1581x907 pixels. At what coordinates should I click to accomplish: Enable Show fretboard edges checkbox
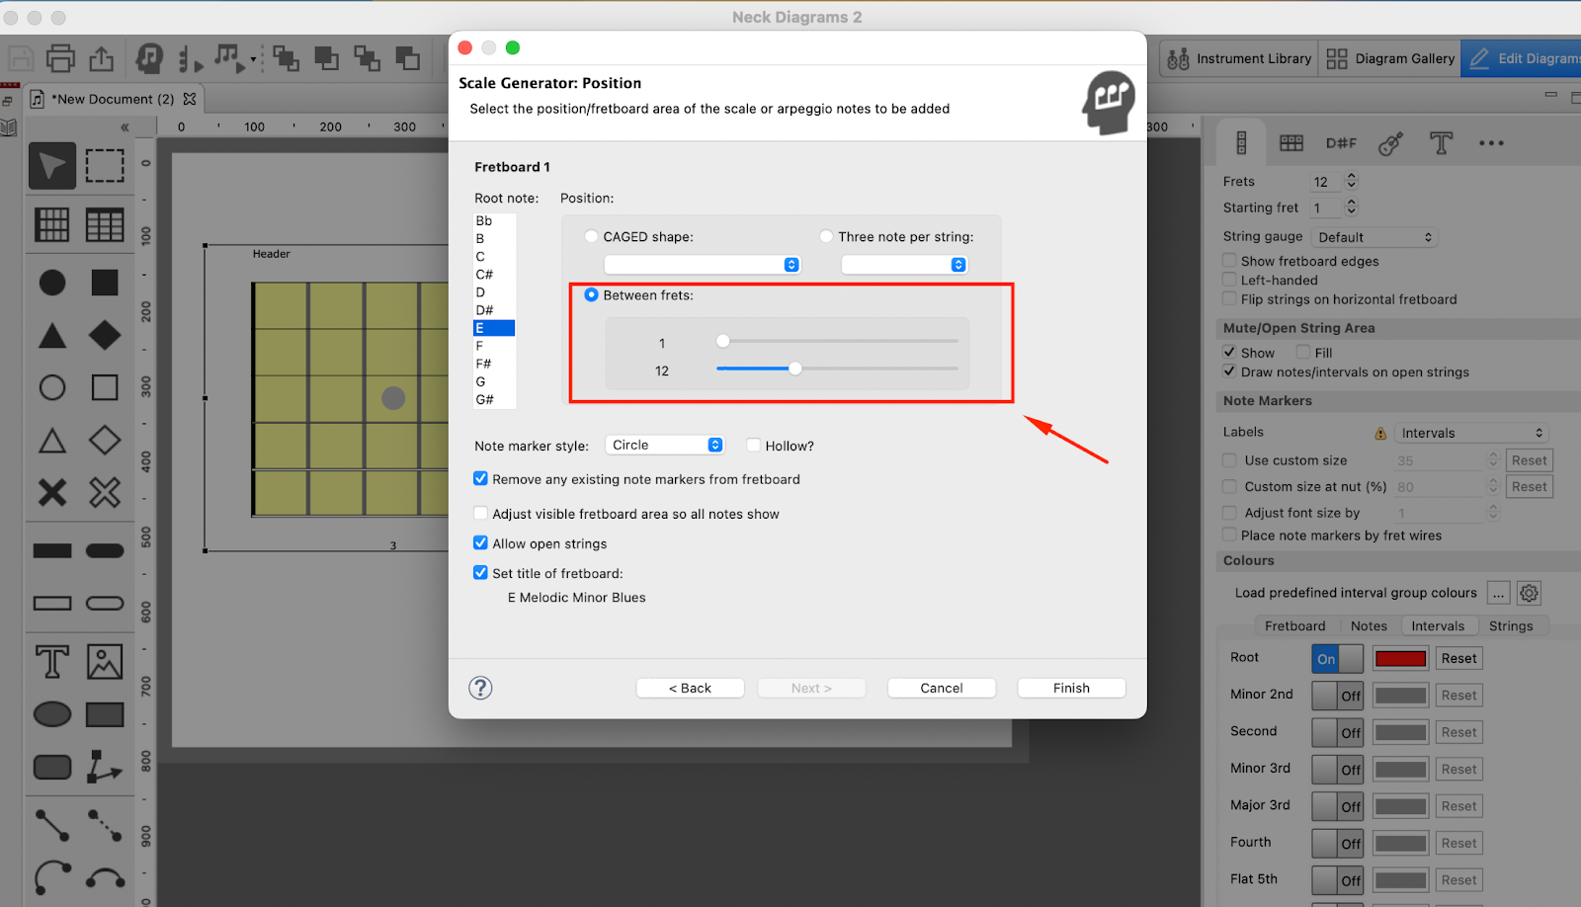pos(1229,261)
